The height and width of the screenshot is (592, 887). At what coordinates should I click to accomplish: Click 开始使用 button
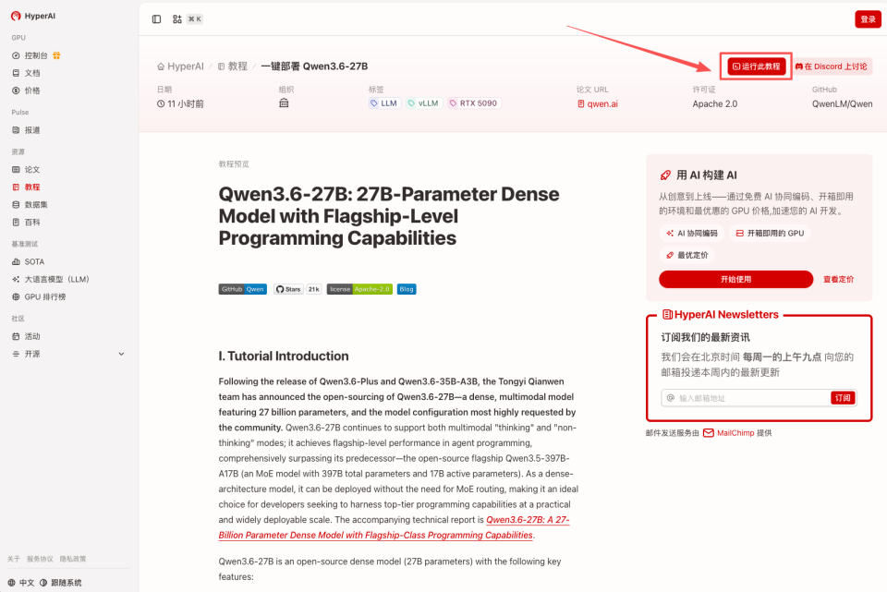tap(736, 279)
